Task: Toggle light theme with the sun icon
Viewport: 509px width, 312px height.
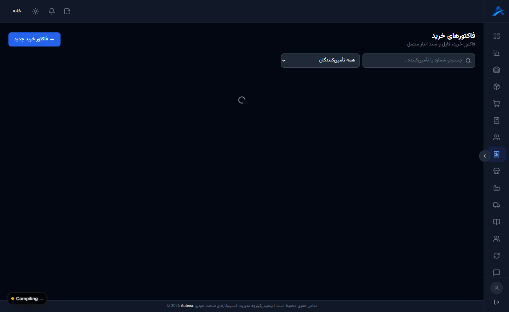Action: point(36,11)
